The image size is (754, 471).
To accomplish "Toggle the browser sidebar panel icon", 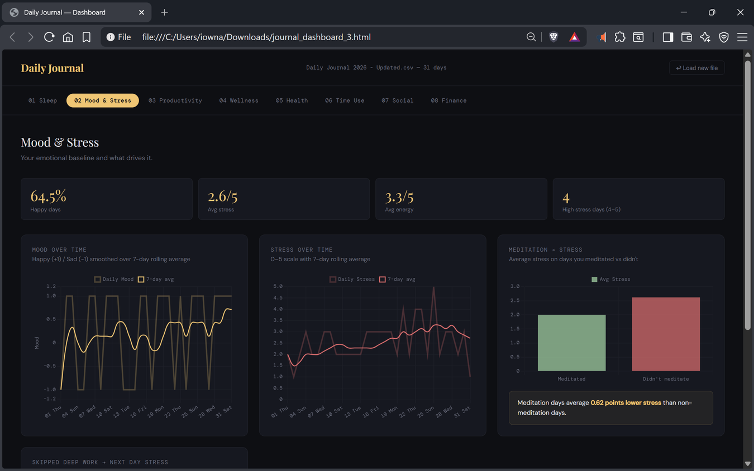I will click(x=667, y=37).
